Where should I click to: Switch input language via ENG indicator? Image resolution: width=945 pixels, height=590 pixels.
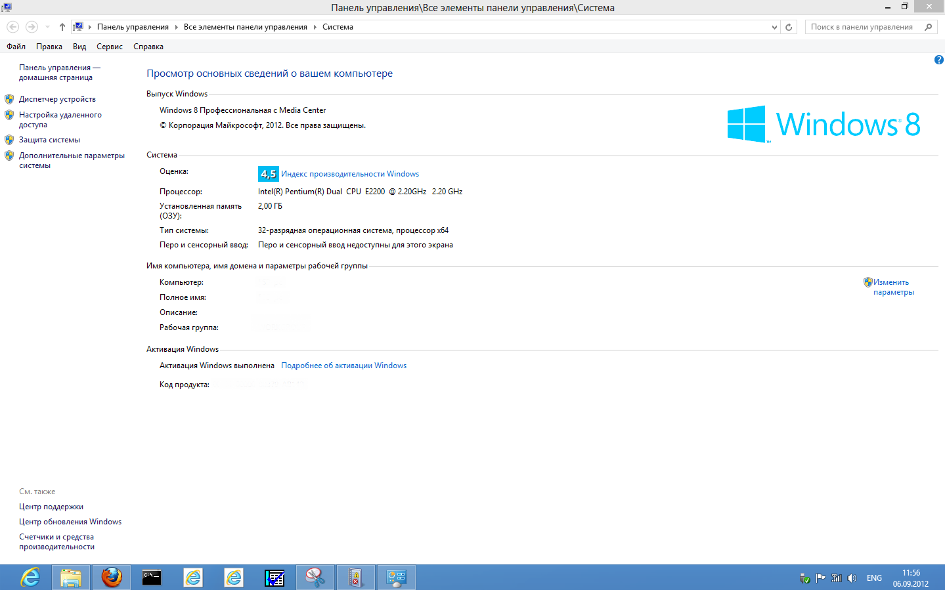pyautogui.click(x=874, y=578)
